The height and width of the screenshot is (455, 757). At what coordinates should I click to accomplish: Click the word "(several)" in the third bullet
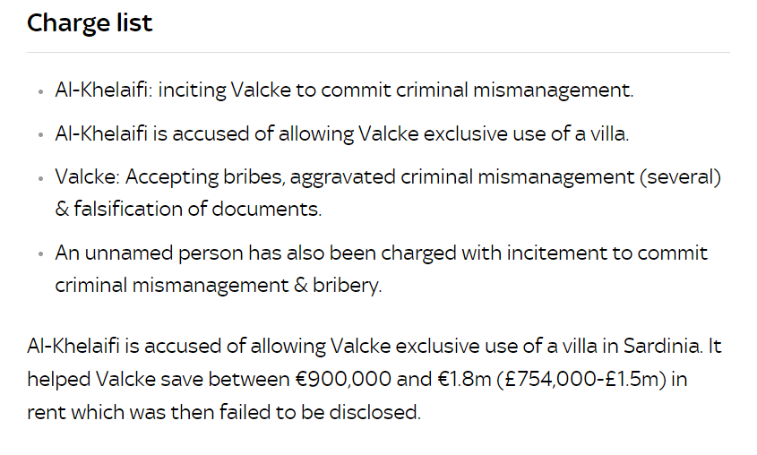(x=680, y=177)
